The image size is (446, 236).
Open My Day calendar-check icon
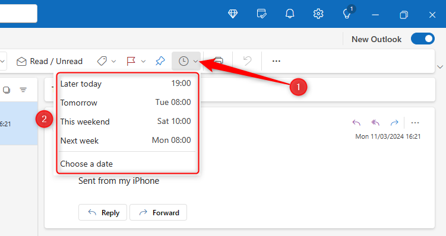[261, 14]
